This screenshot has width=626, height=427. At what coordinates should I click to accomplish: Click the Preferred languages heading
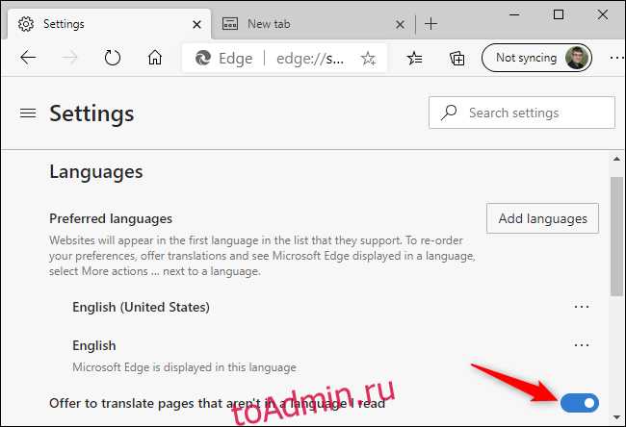tap(111, 218)
